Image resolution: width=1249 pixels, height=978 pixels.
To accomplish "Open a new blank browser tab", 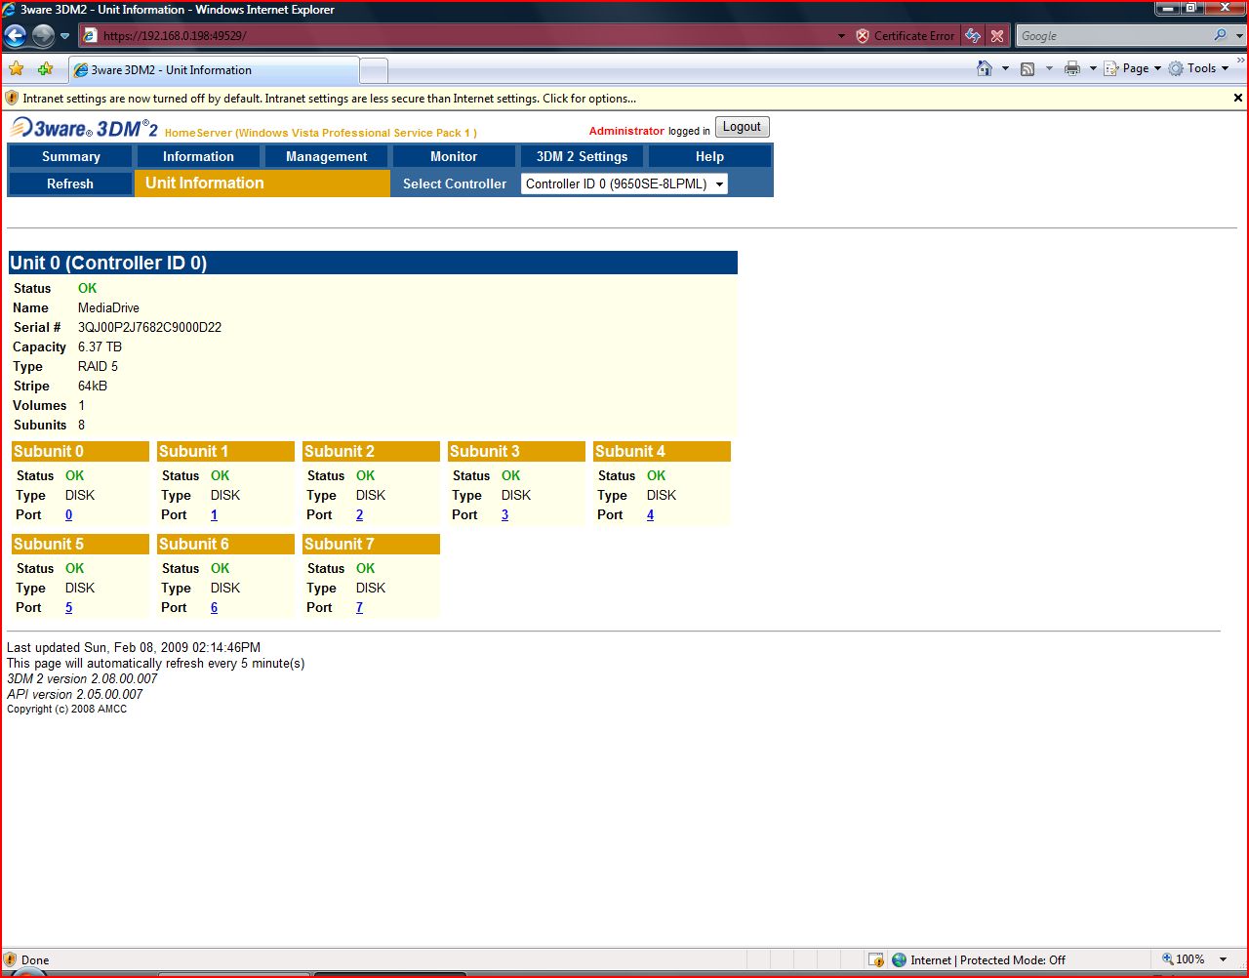I will click(x=374, y=70).
